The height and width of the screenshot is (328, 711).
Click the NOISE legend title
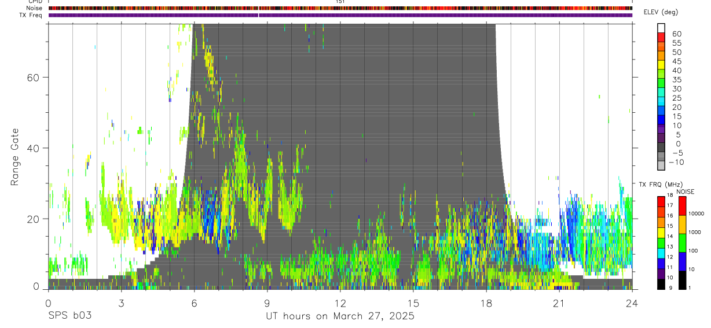pyautogui.click(x=685, y=191)
